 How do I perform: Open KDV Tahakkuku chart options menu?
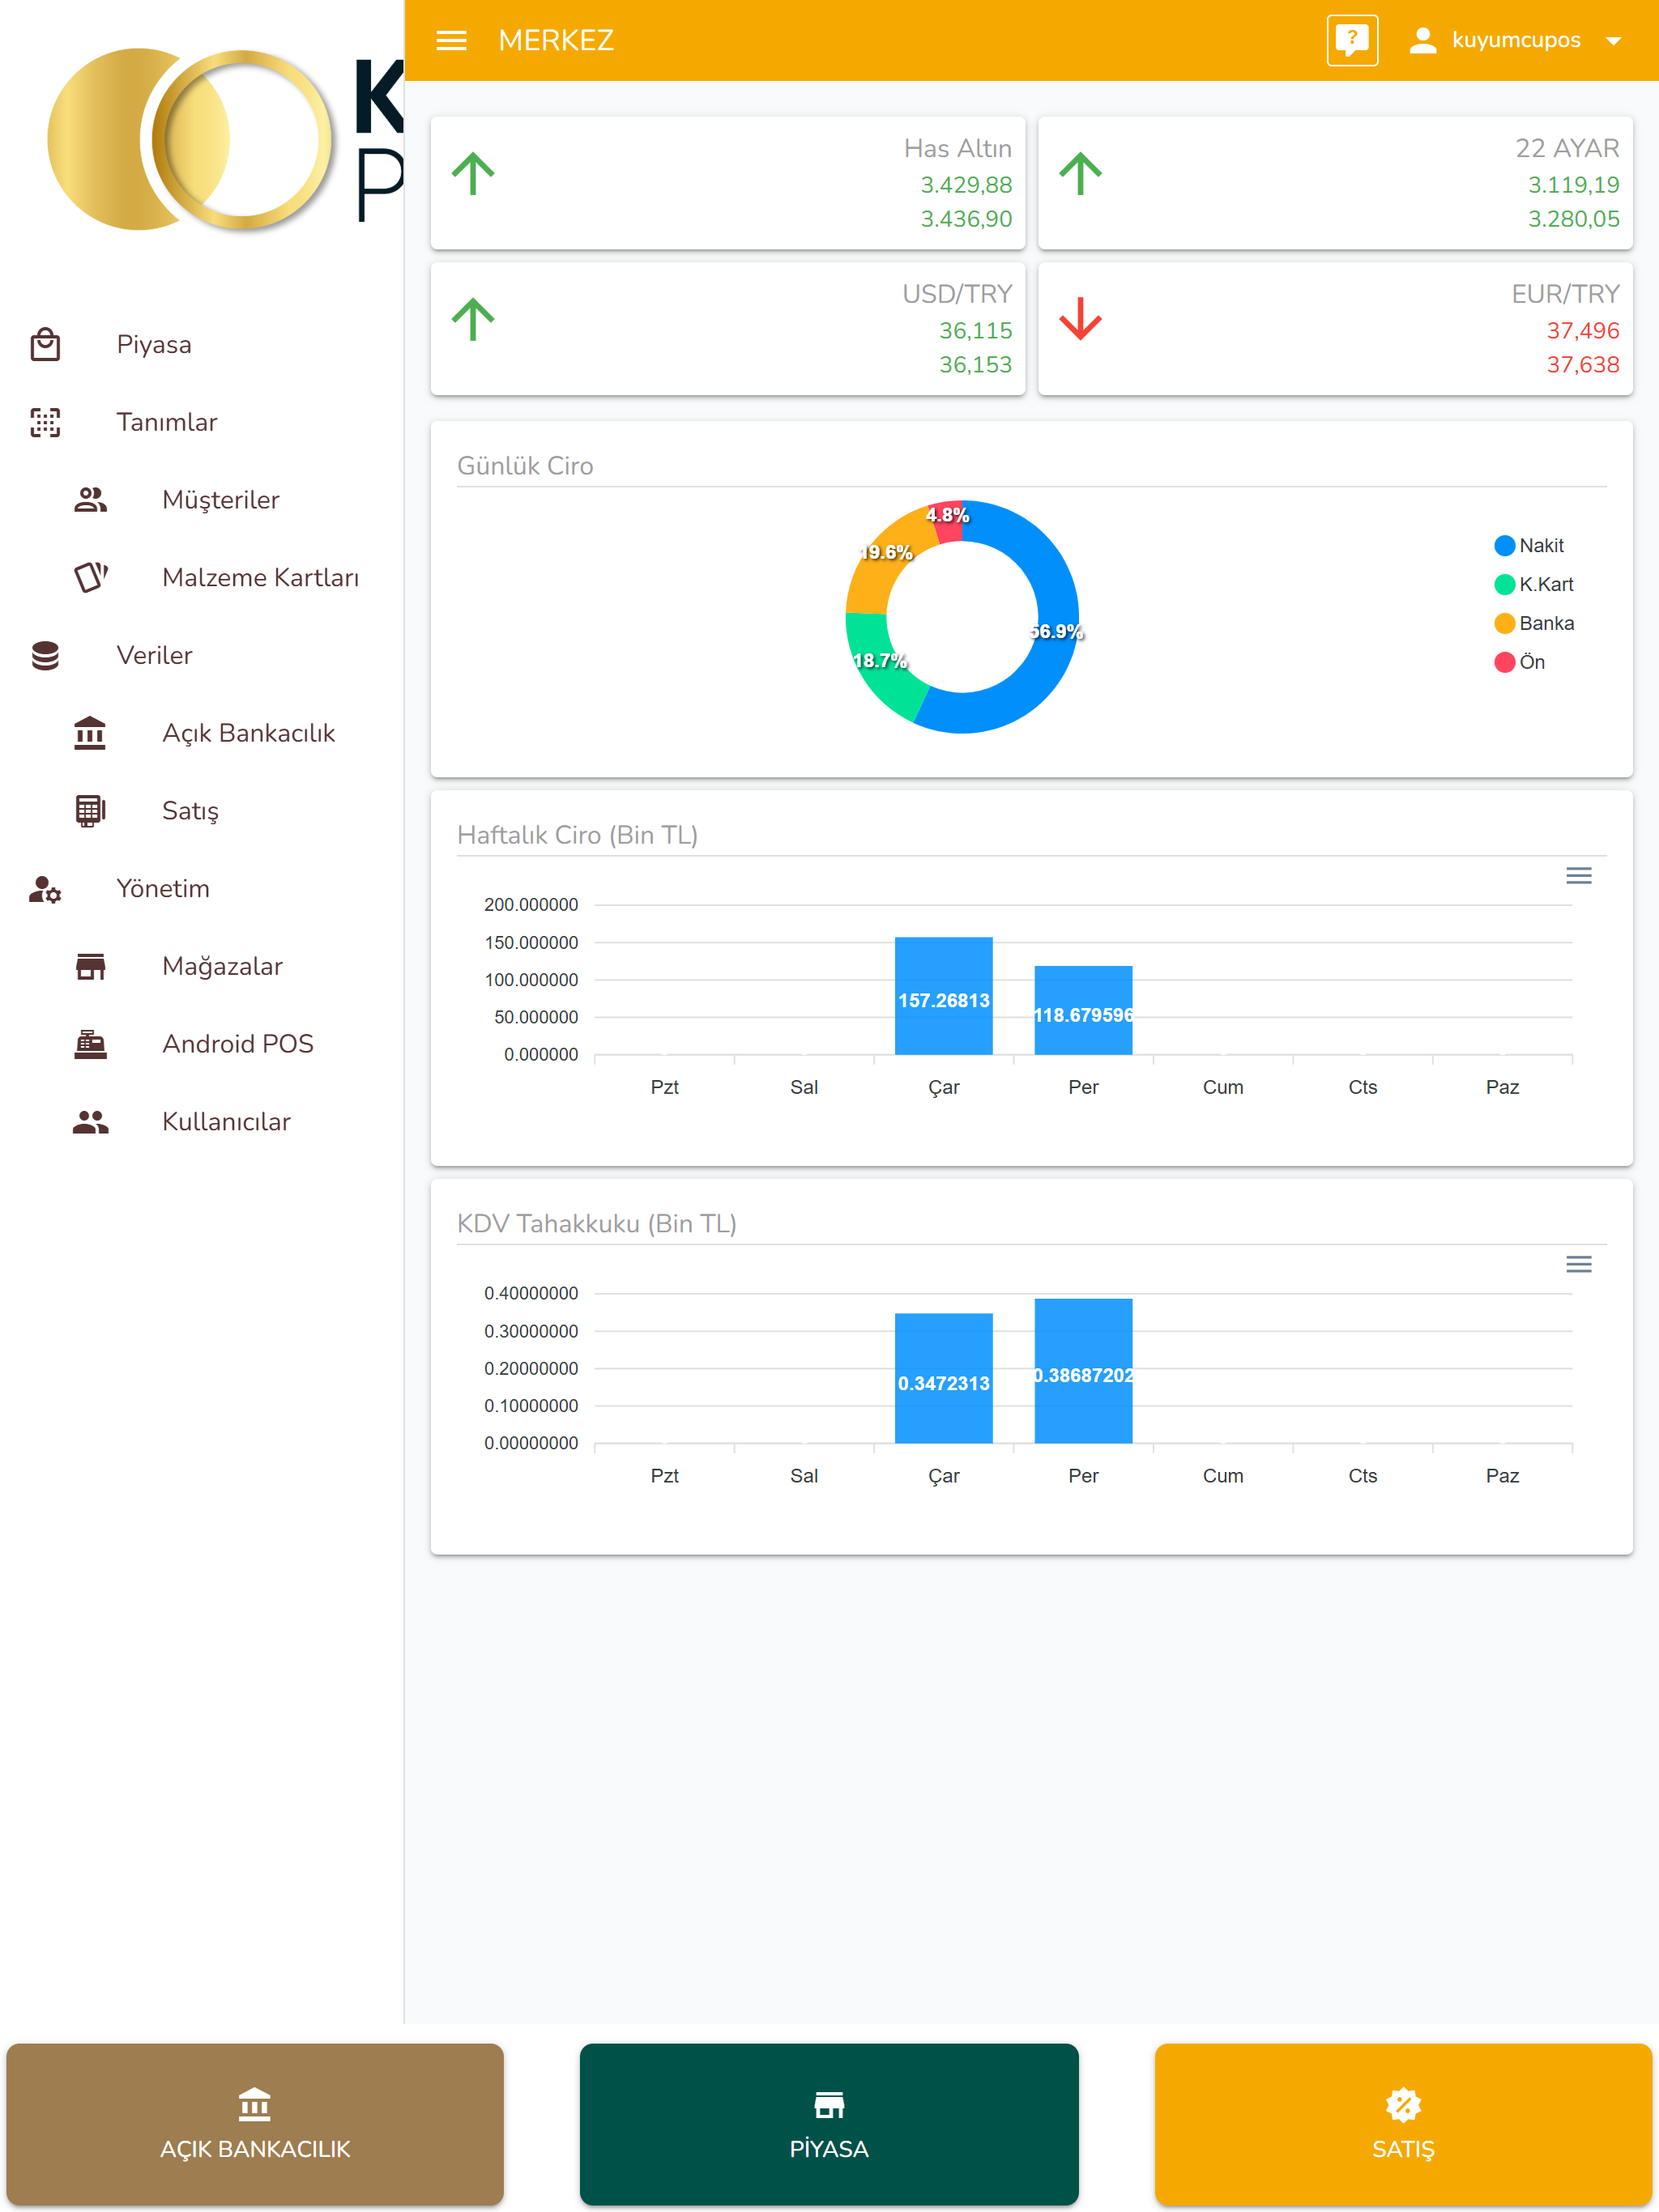(1578, 1264)
